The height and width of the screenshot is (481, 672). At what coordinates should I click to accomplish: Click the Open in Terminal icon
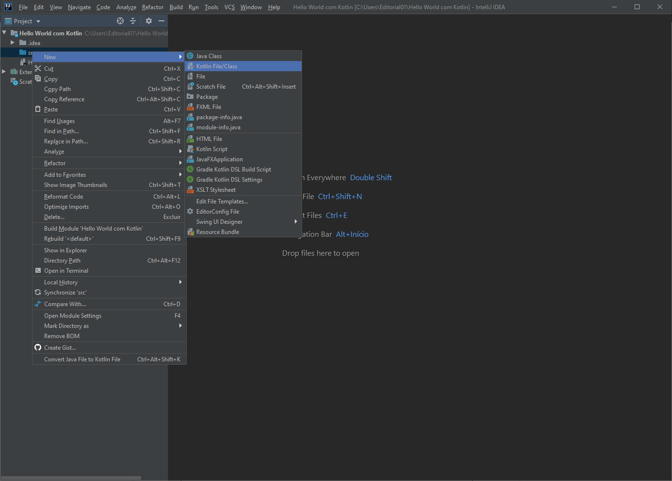38,270
